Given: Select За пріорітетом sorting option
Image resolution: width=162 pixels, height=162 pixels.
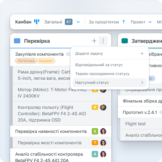Looking at the screenshot, I should click(x=104, y=22).
